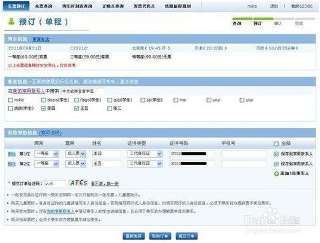Click the green user icon beside 预订 heading
The height and width of the screenshot is (243, 320).
(11, 22)
